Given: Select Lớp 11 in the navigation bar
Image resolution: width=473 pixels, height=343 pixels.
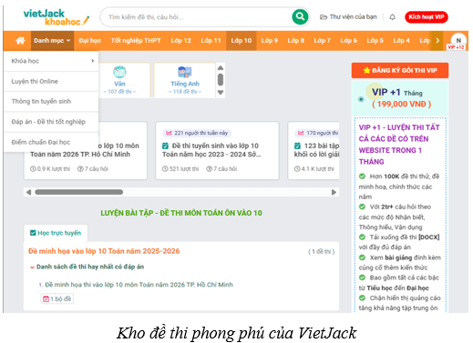Looking at the screenshot, I should tap(211, 40).
